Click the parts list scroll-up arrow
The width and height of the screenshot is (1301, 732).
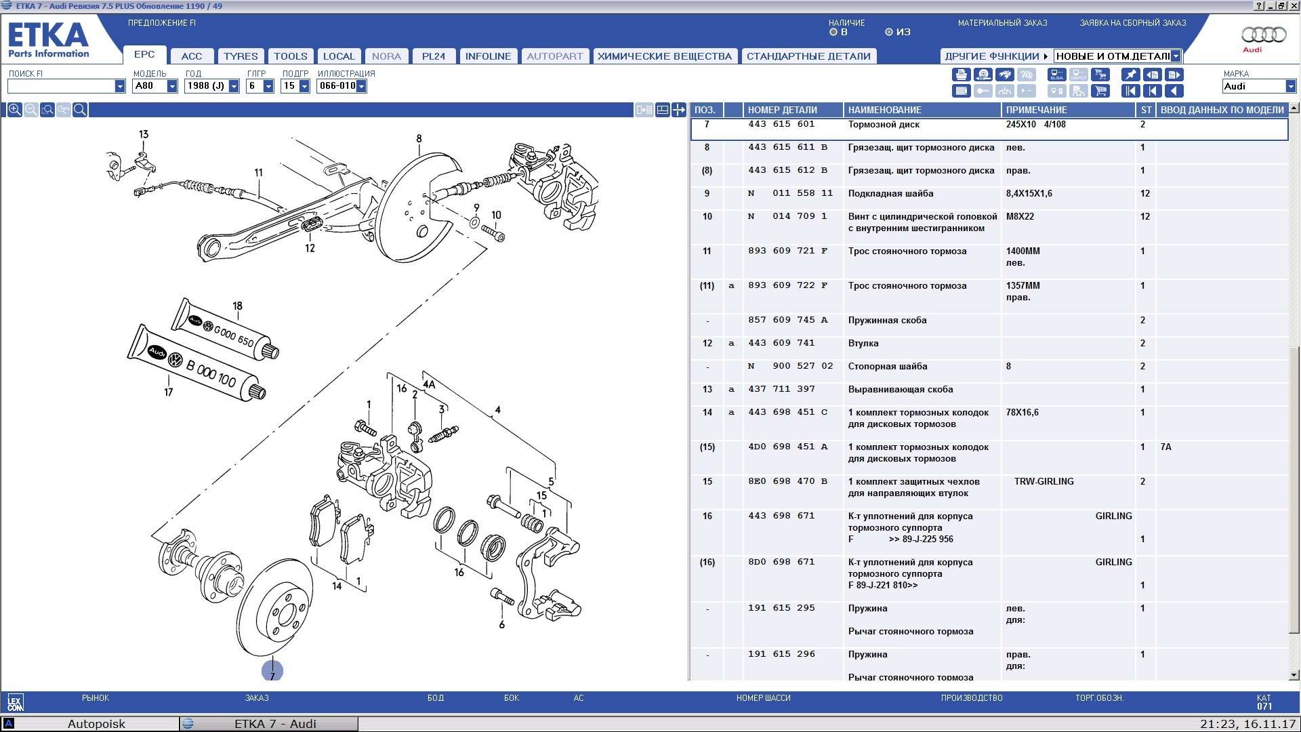(x=1294, y=108)
